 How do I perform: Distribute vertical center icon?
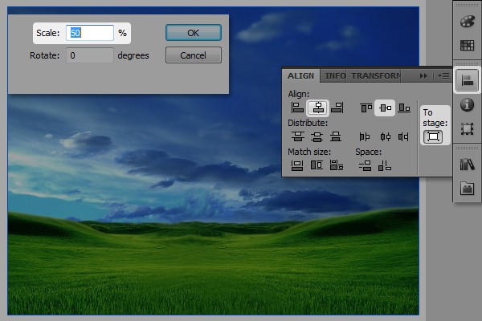[317, 136]
